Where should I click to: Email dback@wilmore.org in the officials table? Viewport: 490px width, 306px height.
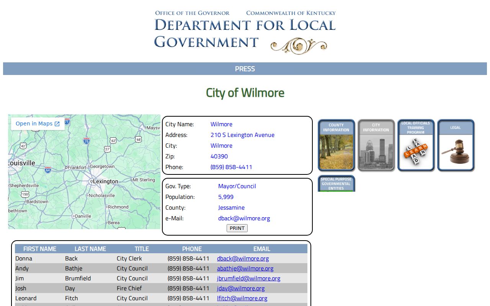coord(243,259)
